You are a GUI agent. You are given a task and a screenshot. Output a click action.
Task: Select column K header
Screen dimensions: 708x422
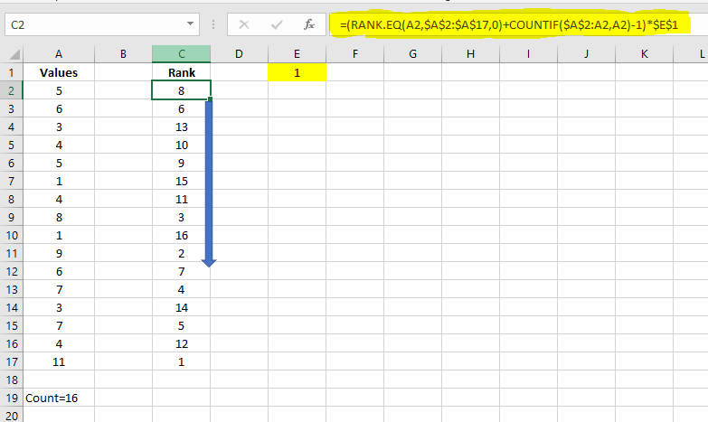pyautogui.click(x=644, y=54)
